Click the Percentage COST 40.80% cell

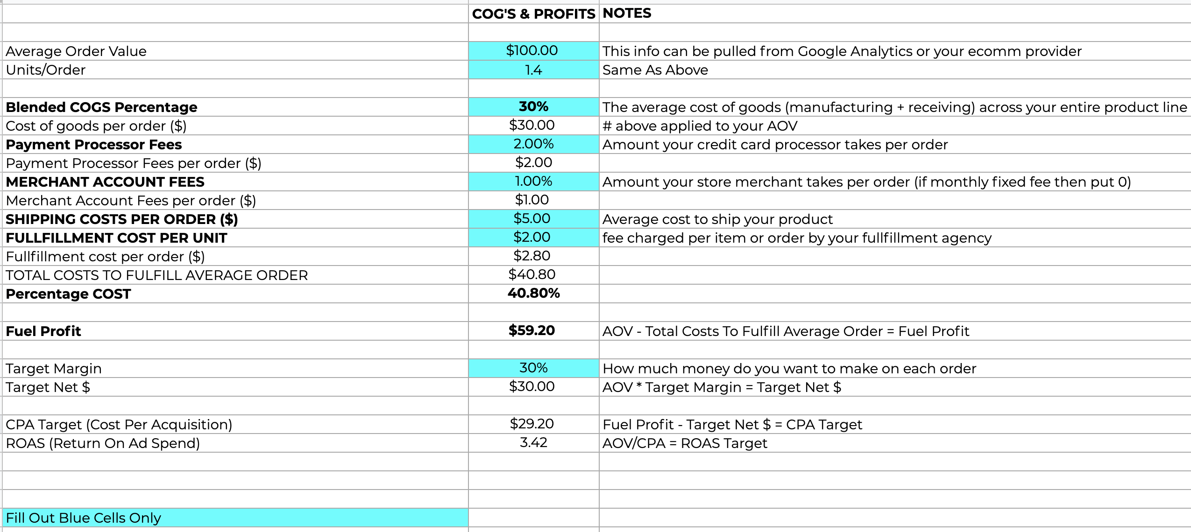533,293
